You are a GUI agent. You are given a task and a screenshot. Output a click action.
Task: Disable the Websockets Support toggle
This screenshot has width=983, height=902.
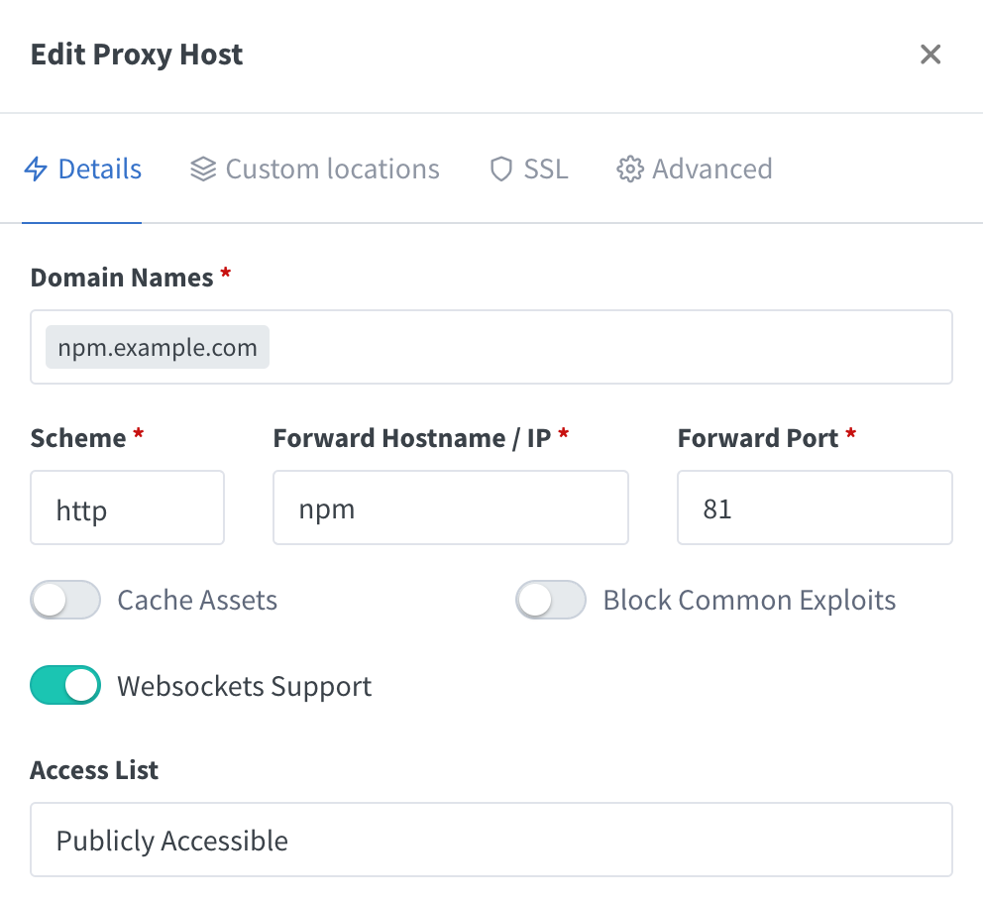(65, 685)
